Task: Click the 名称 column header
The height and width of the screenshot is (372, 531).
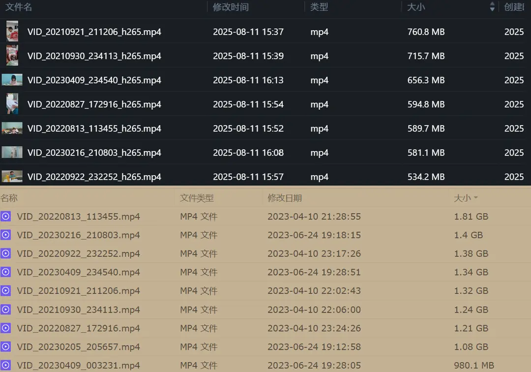Action: tap(9, 198)
